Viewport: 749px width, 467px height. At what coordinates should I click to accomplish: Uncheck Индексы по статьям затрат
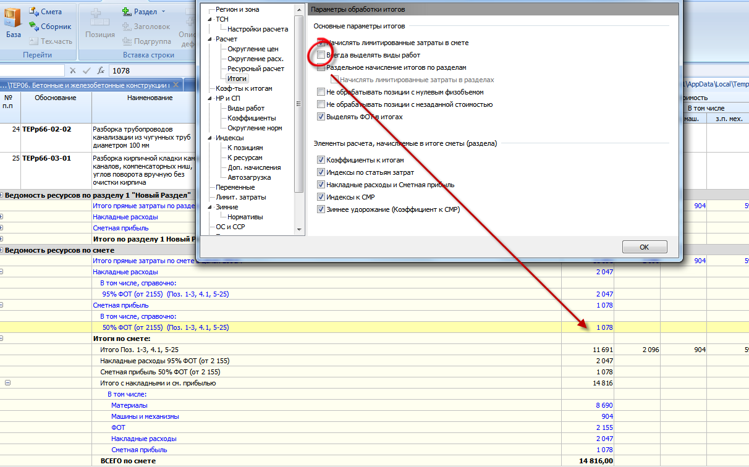tap(321, 172)
